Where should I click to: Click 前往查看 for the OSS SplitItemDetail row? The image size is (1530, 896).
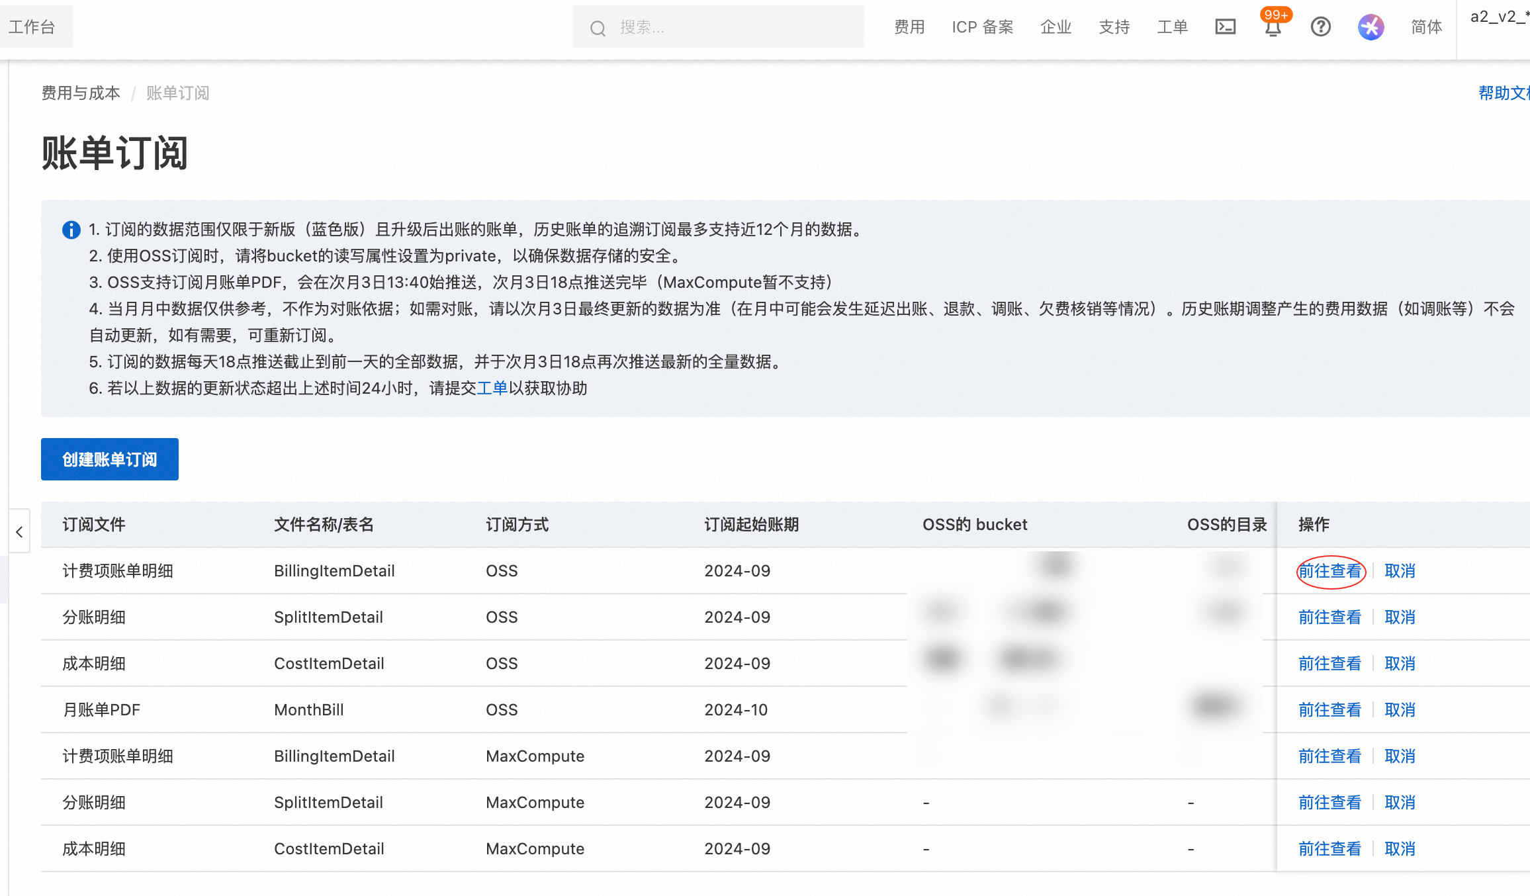[x=1329, y=617]
